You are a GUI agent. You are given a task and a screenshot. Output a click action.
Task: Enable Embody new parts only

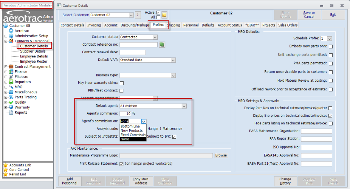click(331, 46)
